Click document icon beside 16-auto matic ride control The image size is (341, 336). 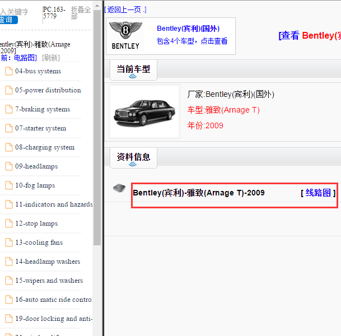[x=9, y=300]
